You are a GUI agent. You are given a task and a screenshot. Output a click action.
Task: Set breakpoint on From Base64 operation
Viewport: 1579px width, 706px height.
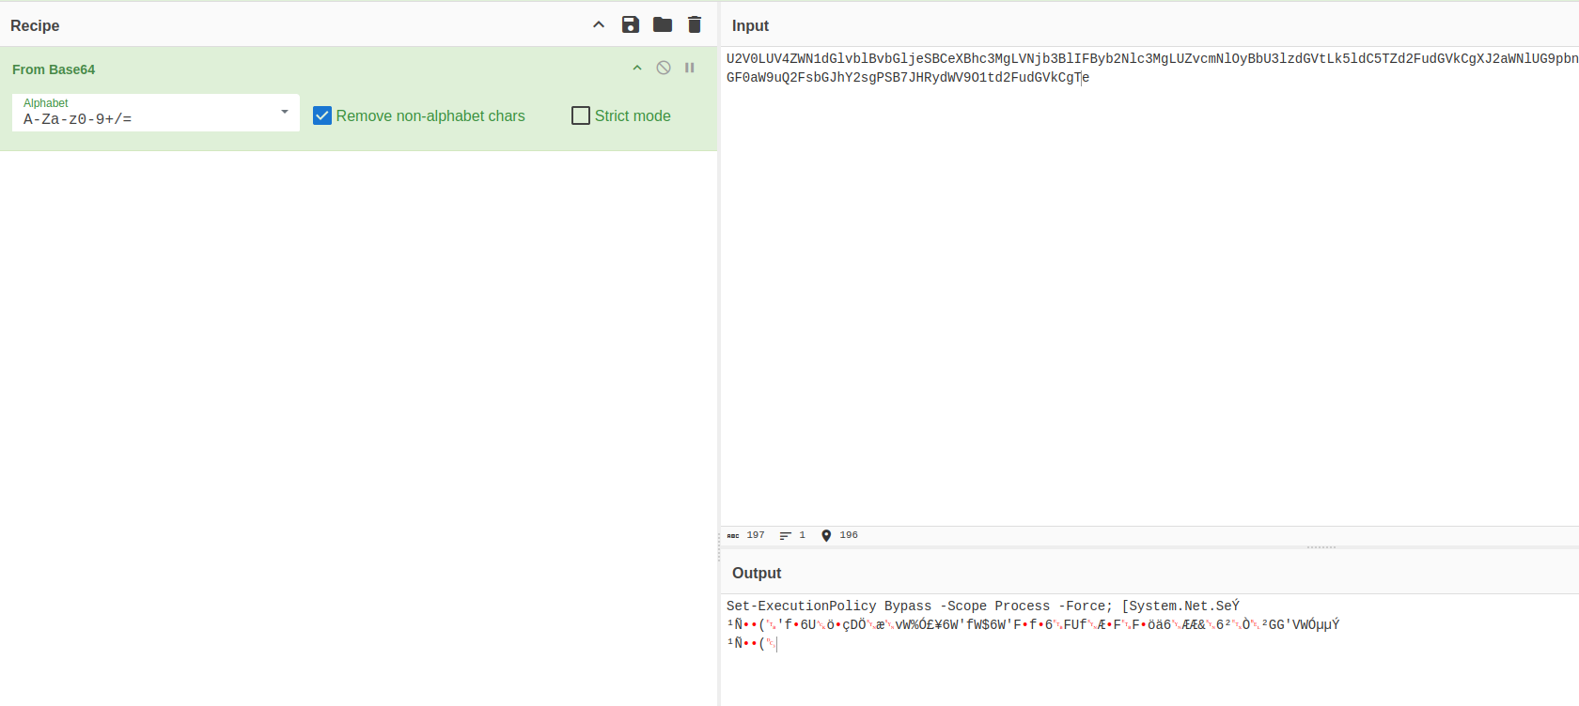click(690, 68)
